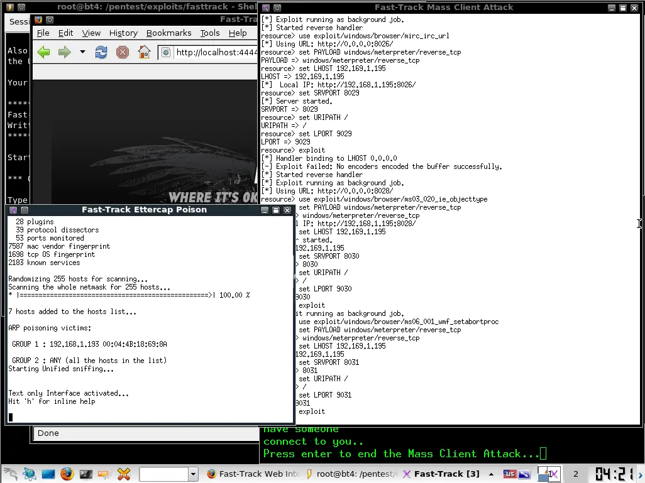Open Firefox View menu
Viewport: 645px width, 483px height.
(x=91, y=33)
